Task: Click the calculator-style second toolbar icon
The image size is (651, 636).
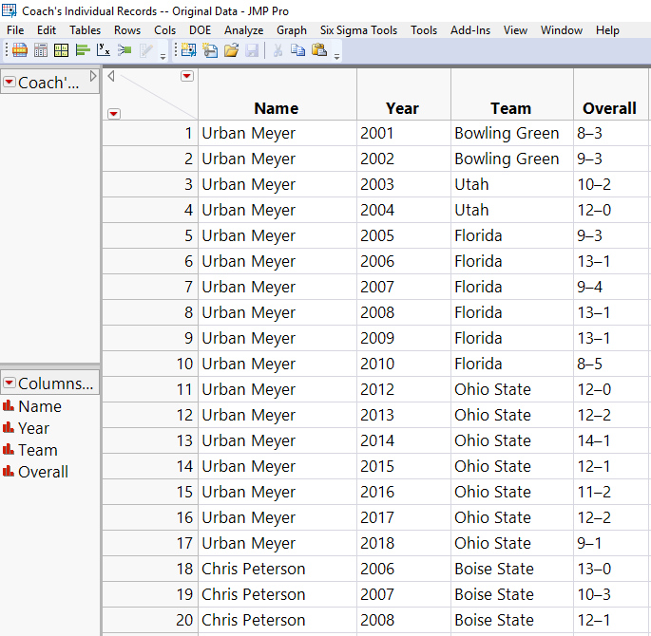Action: (40, 50)
